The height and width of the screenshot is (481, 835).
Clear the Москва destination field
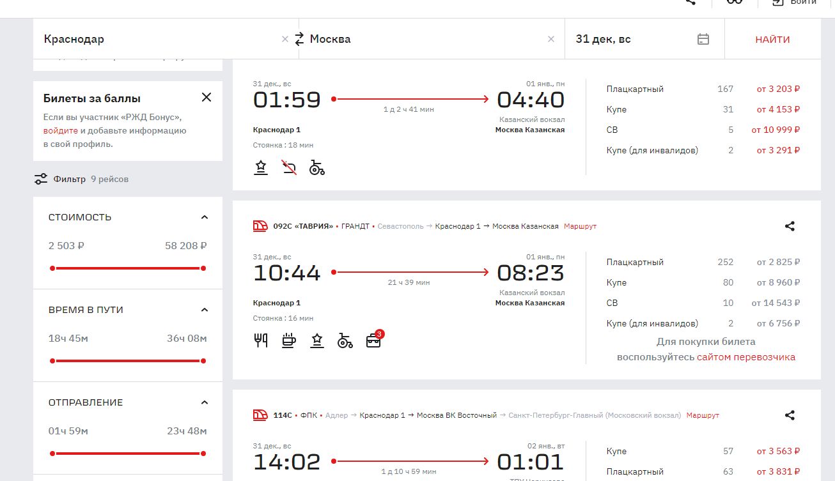pyautogui.click(x=551, y=39)
